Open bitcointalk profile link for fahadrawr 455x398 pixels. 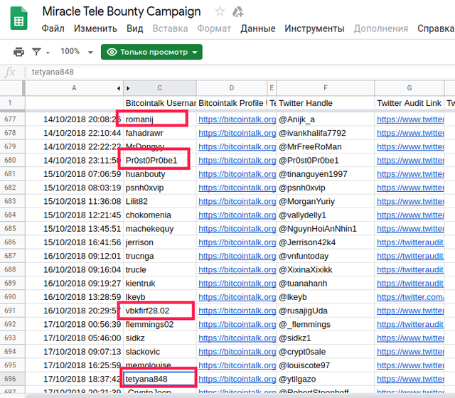click(237, 133)
